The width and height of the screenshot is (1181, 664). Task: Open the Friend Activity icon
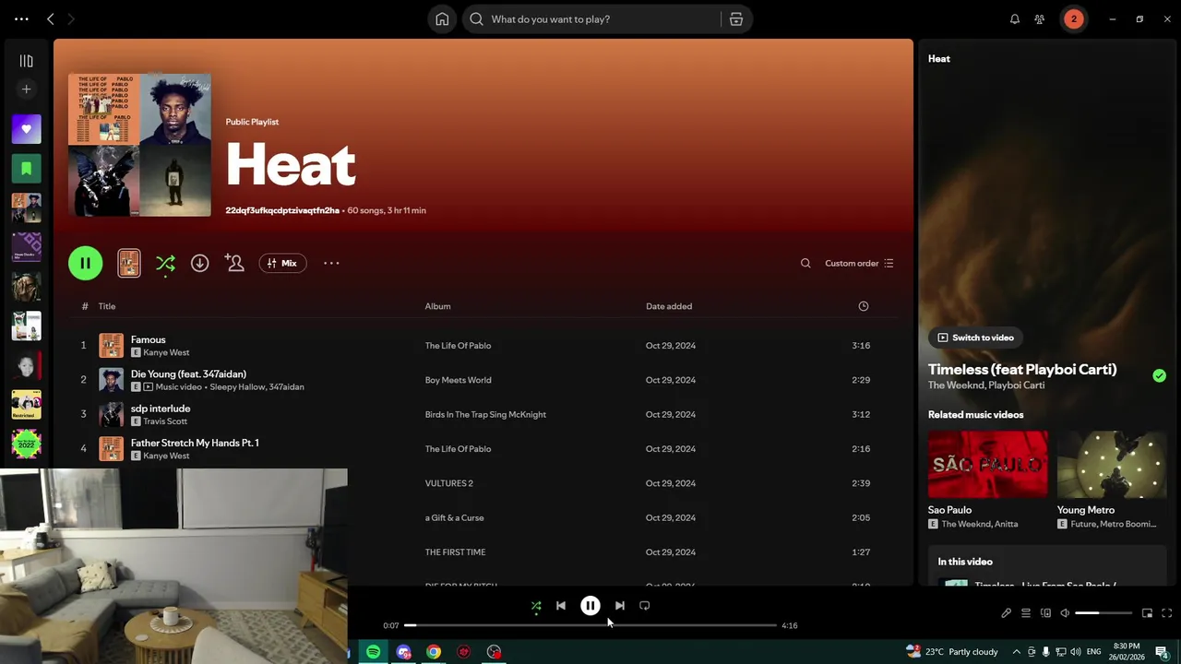coord(1040,19)
